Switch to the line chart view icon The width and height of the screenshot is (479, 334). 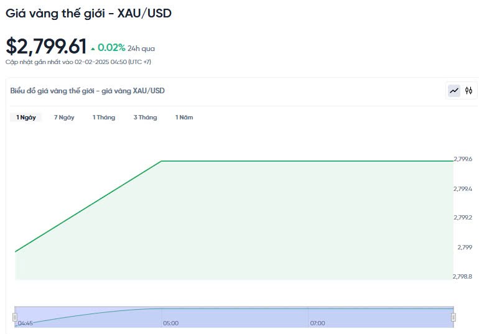(x=454, y=91)
